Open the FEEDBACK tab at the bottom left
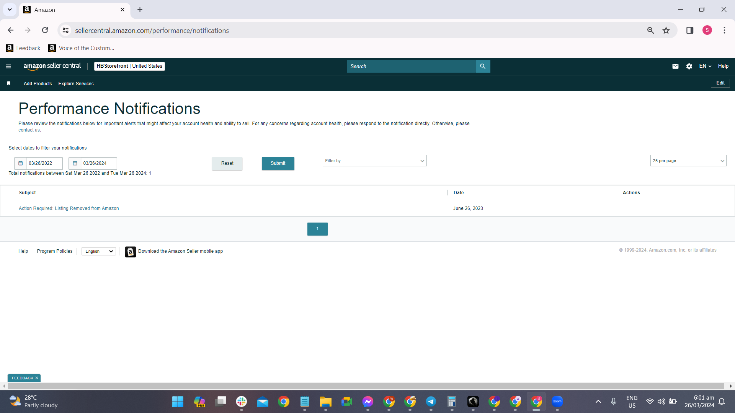Viewport: 735px width, 413px height. (22, 378)
